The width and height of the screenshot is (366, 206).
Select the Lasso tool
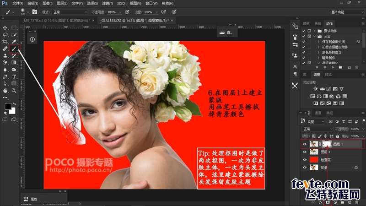tap(5, 34)
